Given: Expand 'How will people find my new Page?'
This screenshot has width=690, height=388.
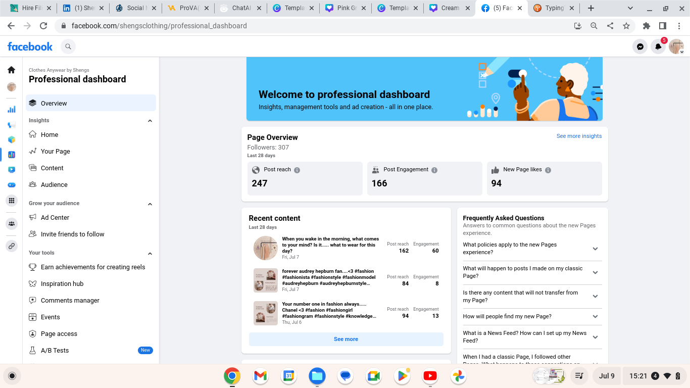Looking at the screenshot, I should (595, 316).
